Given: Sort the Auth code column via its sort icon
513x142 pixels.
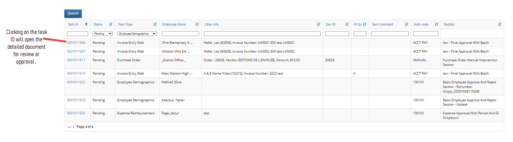Looking at the screenshot, I should (x=436, y=24).
